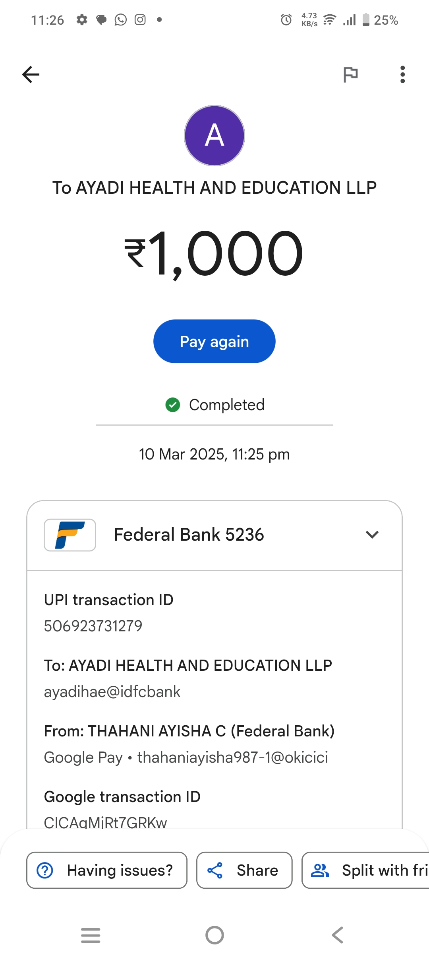Tap the back arrow at top left
429x958 pixels.
pos(31,74)
